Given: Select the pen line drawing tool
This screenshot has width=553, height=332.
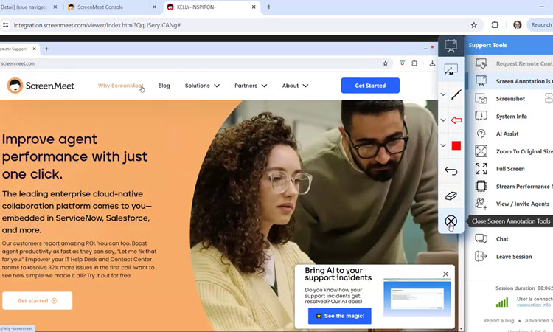Looking at the screenshot, I should (456, 94).
